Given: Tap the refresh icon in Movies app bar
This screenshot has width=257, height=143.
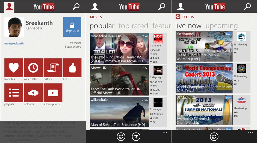Looking at the screenshot, I should [121, 136].
